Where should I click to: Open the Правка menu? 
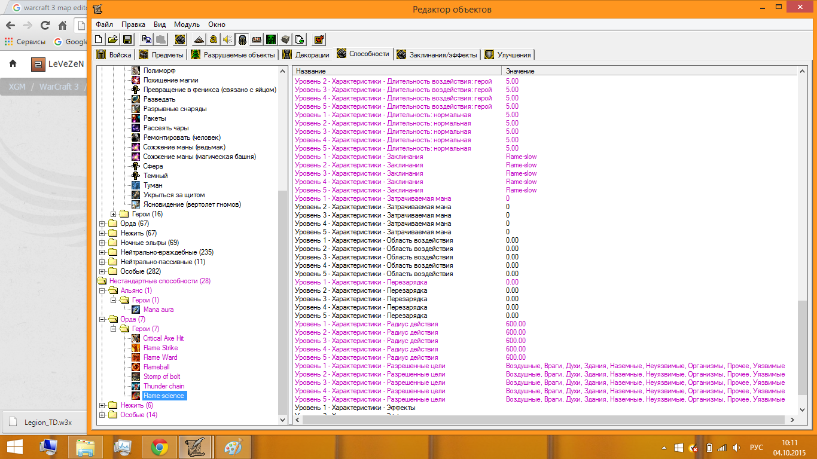[133, 25]
